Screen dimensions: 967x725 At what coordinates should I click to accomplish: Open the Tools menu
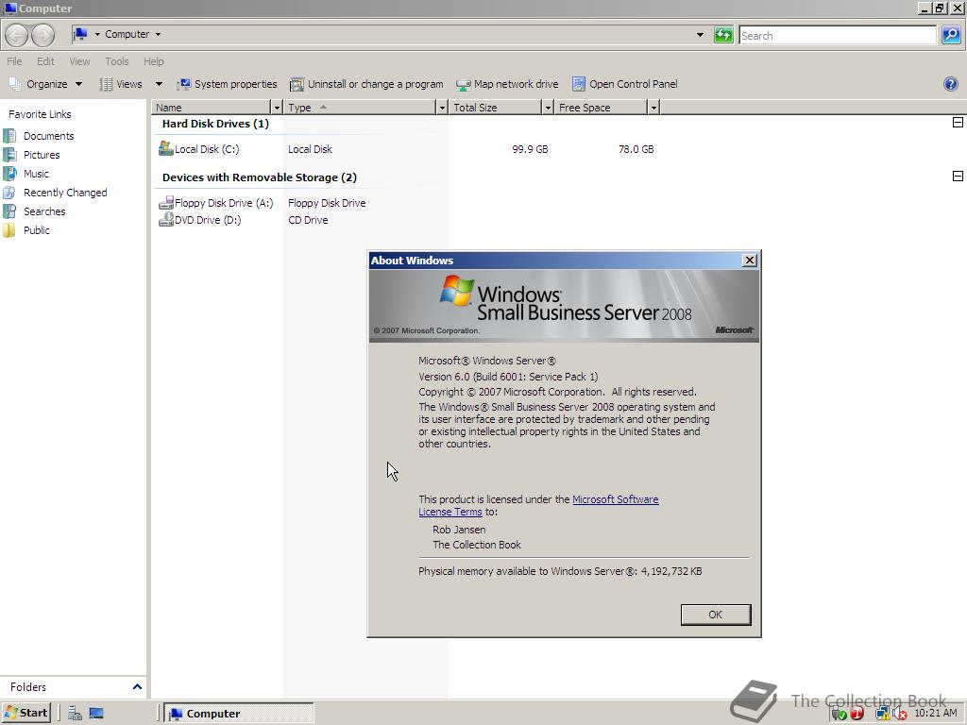click(116, 61)
